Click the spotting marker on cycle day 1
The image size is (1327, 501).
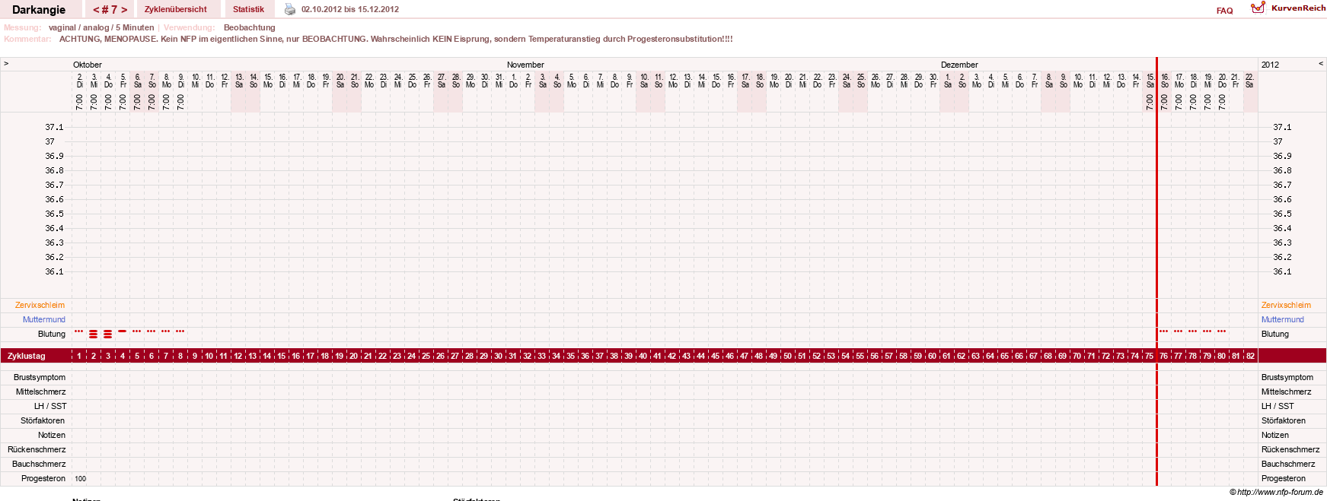coord(78,331)
